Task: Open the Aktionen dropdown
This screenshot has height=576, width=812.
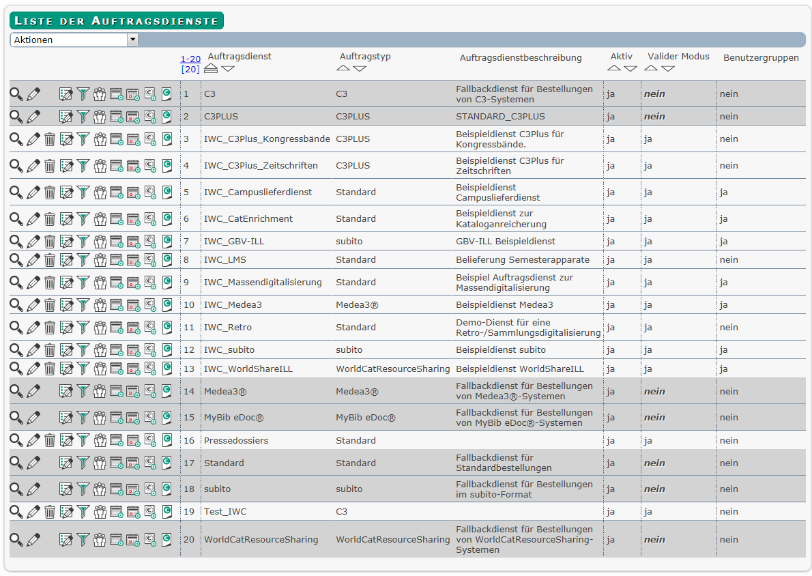Action: click(x=74, y=40)
